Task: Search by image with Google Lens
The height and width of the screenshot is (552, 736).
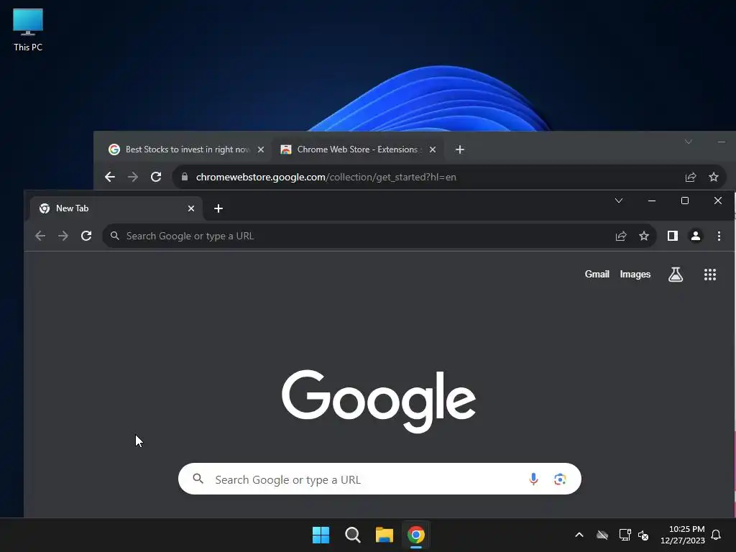Action: [x=559, y=479]
